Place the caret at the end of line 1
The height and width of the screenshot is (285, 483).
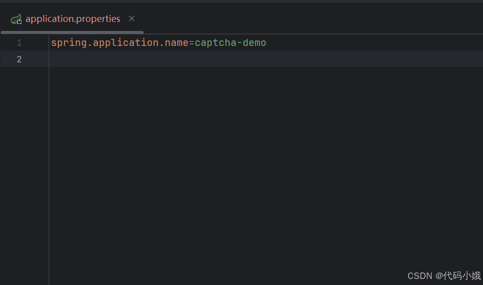(x=267, y=42)
